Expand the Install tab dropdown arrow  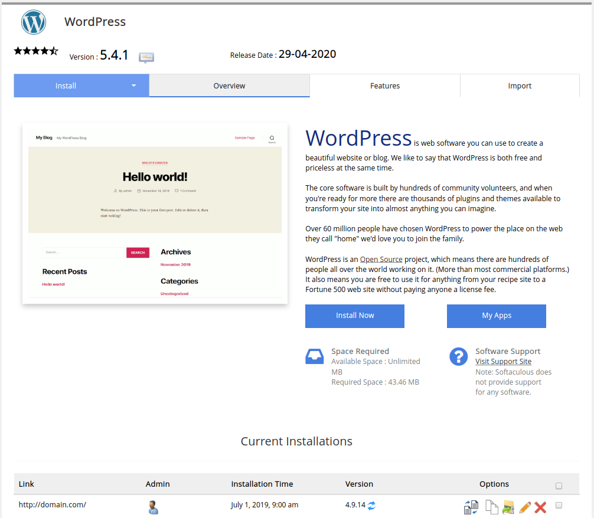[134, 86]
